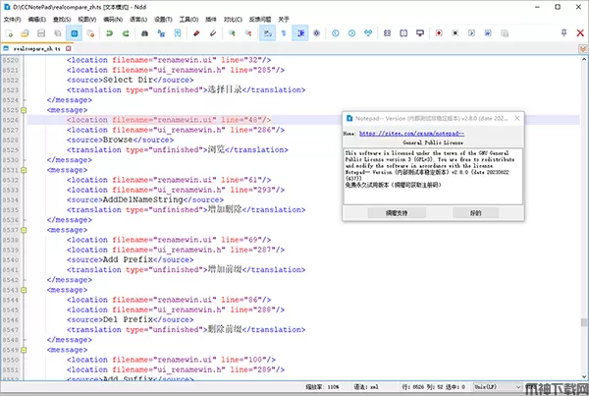Toggle the show indent guide button
The height and width of the screenshot is (396, 589).
coord(300,32)
